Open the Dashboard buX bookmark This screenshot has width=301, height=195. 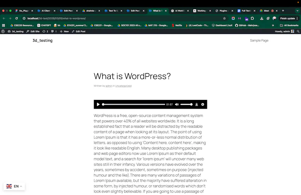[222, 25]
